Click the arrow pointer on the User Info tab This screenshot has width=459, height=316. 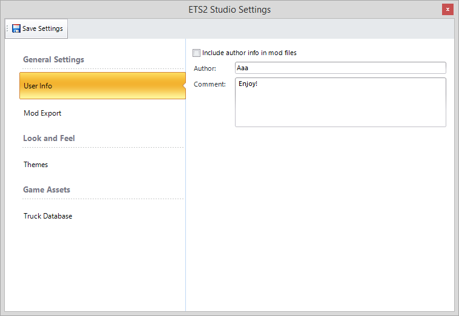tap(183, 86)
